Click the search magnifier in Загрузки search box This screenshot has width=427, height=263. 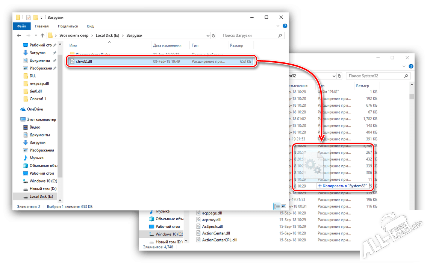tap(280, 36)
